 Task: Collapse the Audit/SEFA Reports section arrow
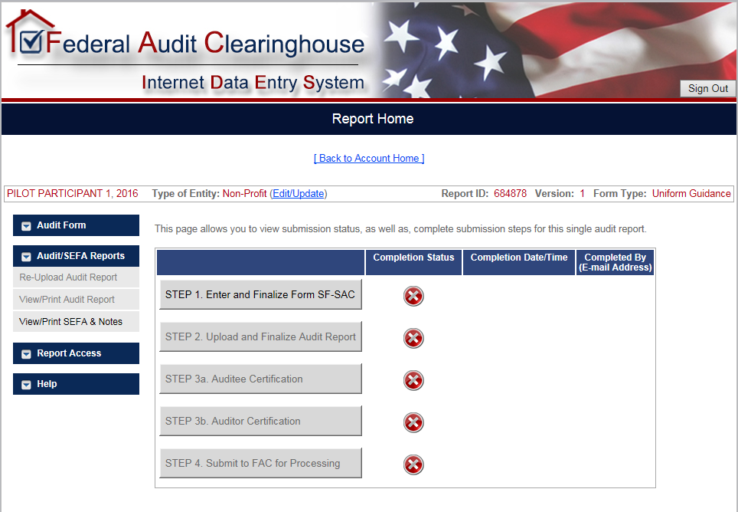[x=26, y=257]
